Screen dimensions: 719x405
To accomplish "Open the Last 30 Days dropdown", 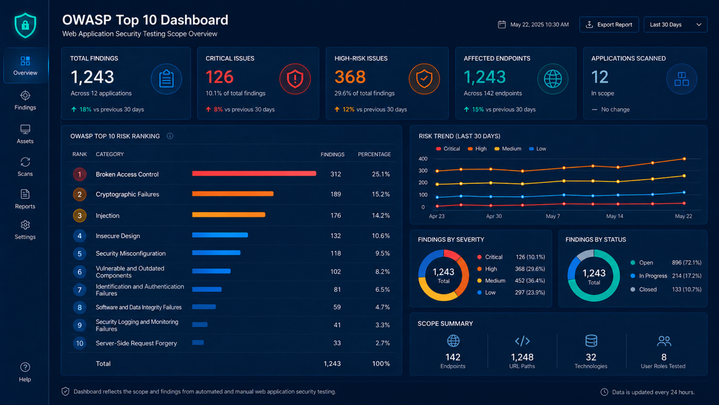I will pos(675,24).
